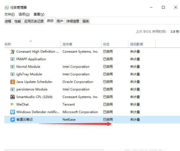Click 已启用 status in the FMAPP row
Screen dimensions: 180x151
[x=108, y=59]
